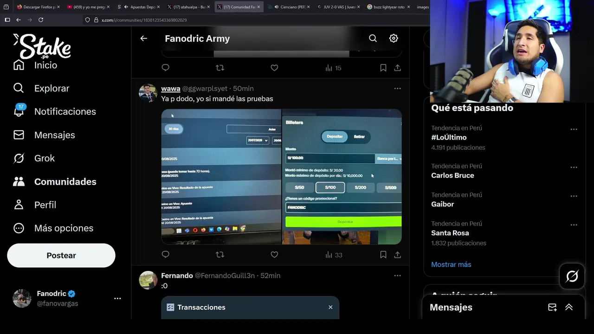Screen dimensions: 594x334
Task: Reply to wawa's post
Action: [x=165, y=255]
